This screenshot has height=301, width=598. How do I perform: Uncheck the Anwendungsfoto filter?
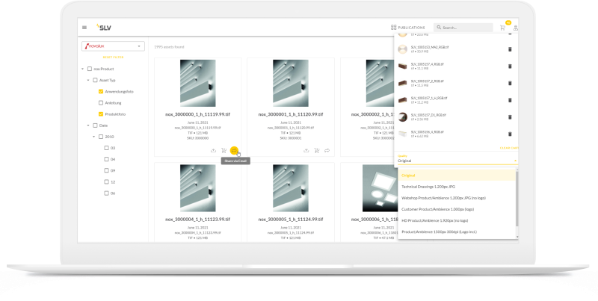(101, 91)
